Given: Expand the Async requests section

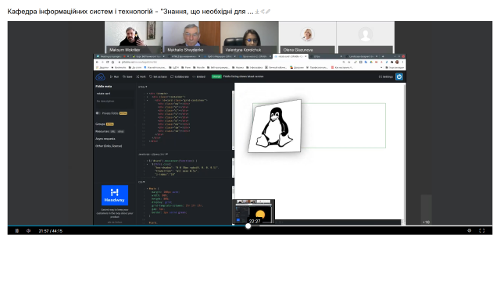Looking at the screenshot, I should (105, 139).
